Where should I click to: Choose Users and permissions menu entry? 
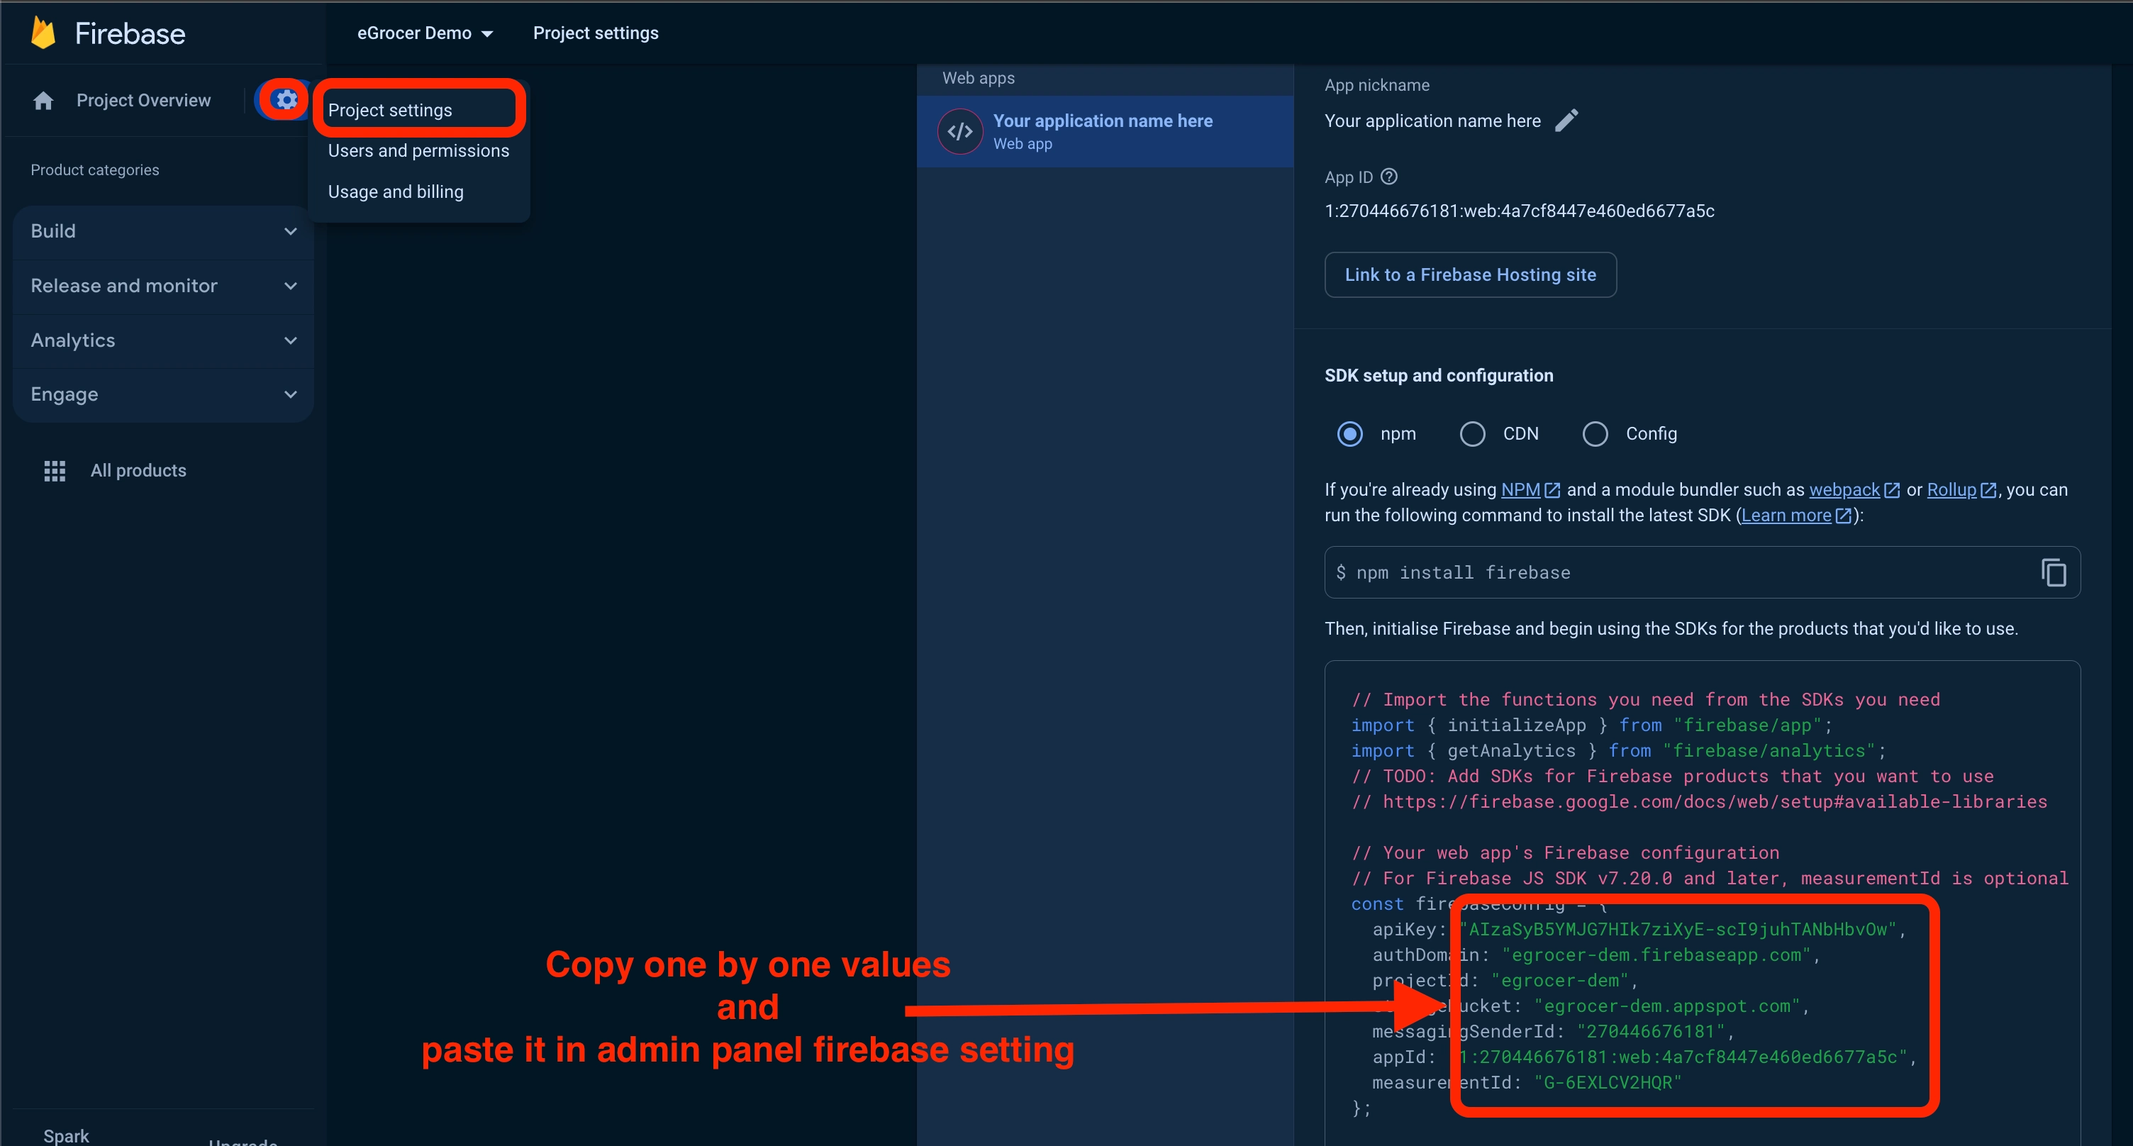pos(418,151)
